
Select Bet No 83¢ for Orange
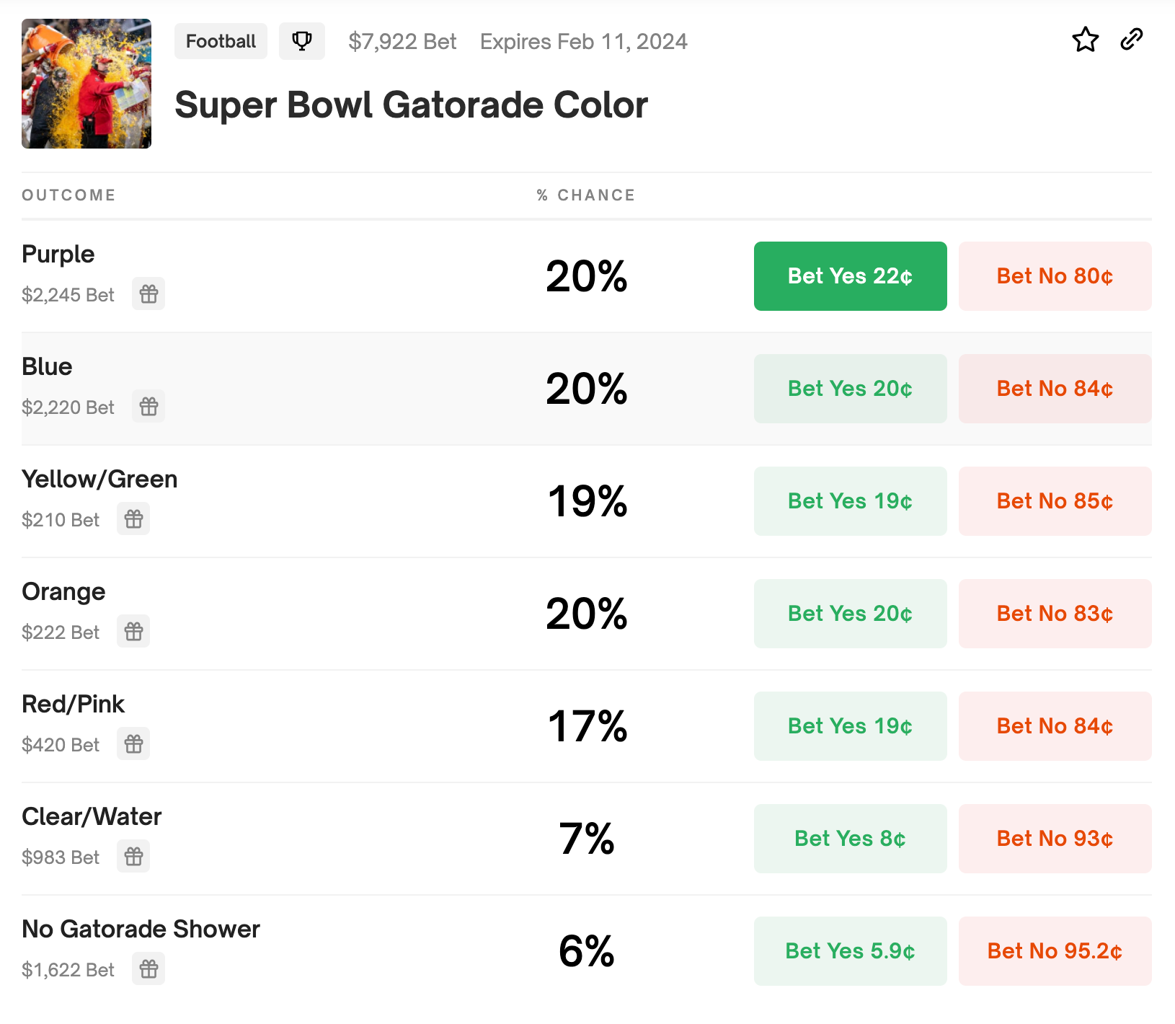[1055, 614]
